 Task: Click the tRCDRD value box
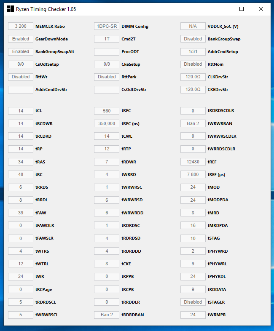pyautogui.click(x=21, y=136)
